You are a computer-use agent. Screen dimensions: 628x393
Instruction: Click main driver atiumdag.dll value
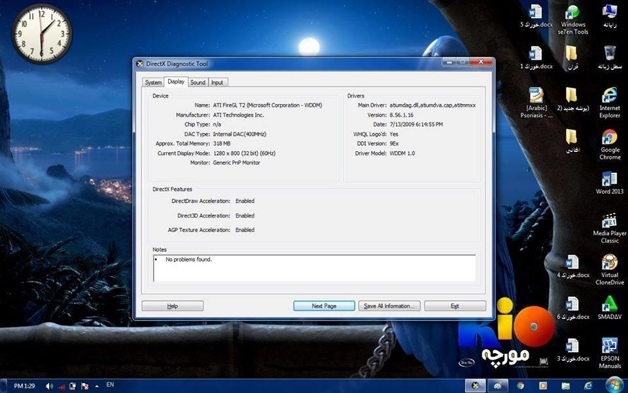pyautogui.click(x=432, y=105)
